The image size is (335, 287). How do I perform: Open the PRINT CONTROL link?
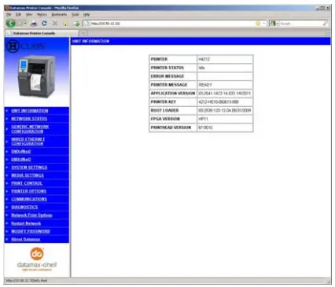click(27, 183)
